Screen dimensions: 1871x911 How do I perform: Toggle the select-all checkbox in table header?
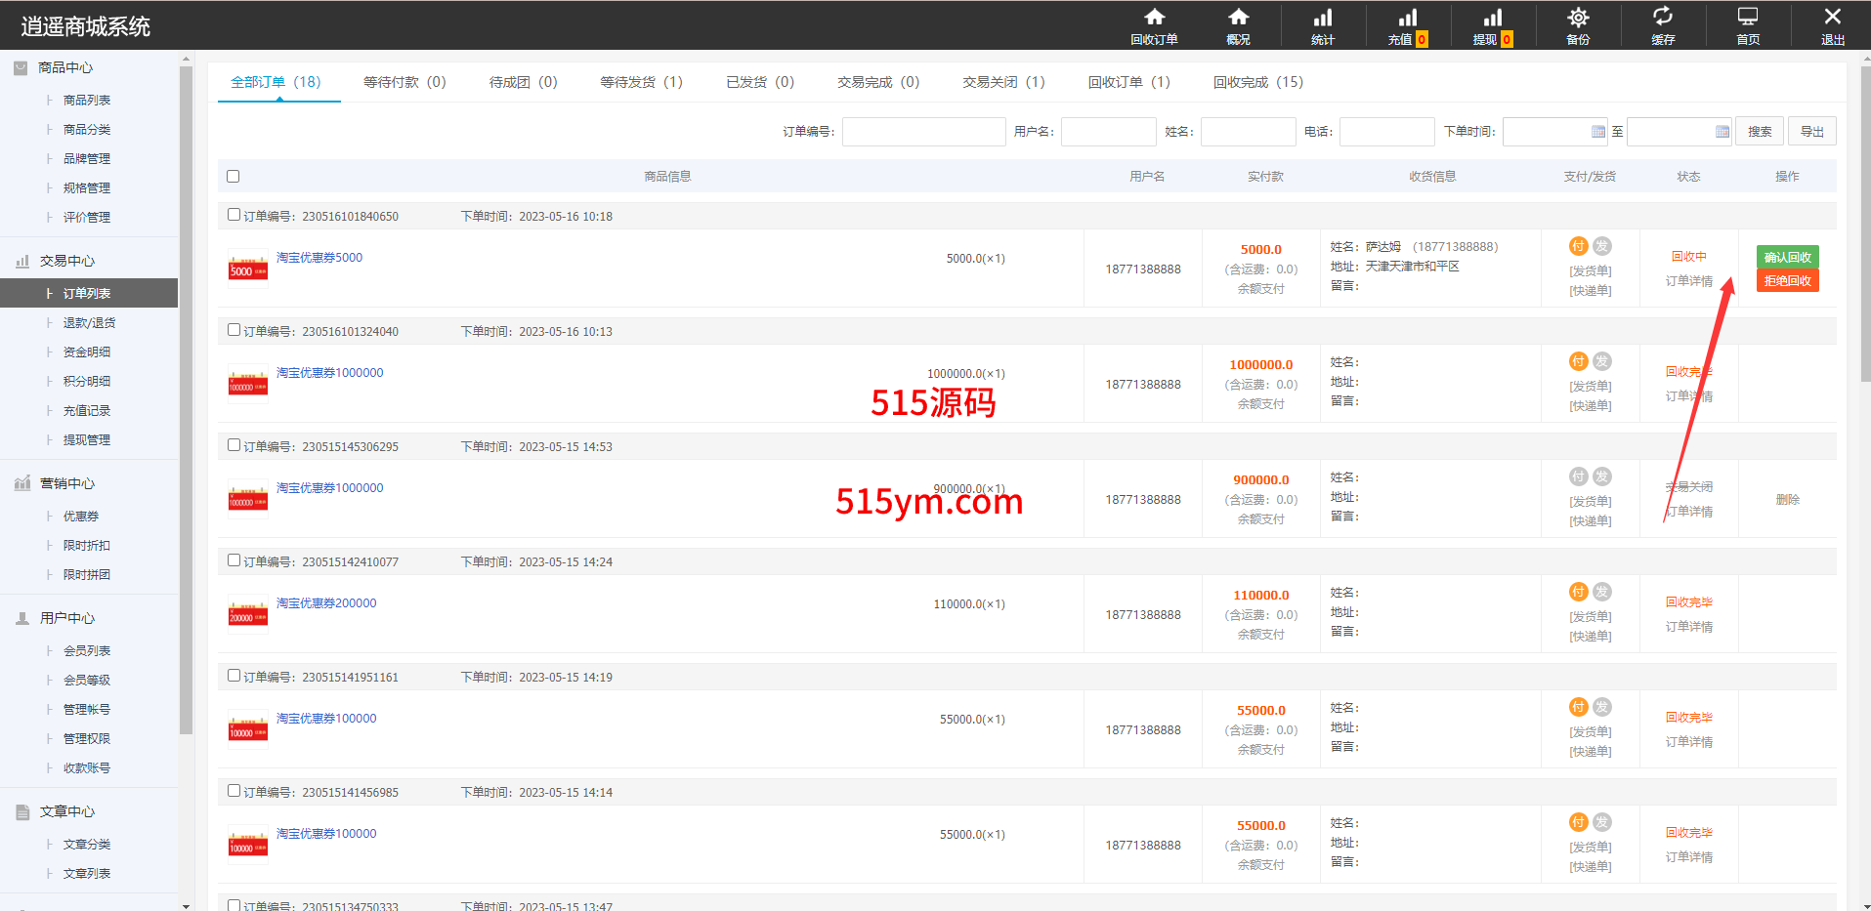(233, 177)
